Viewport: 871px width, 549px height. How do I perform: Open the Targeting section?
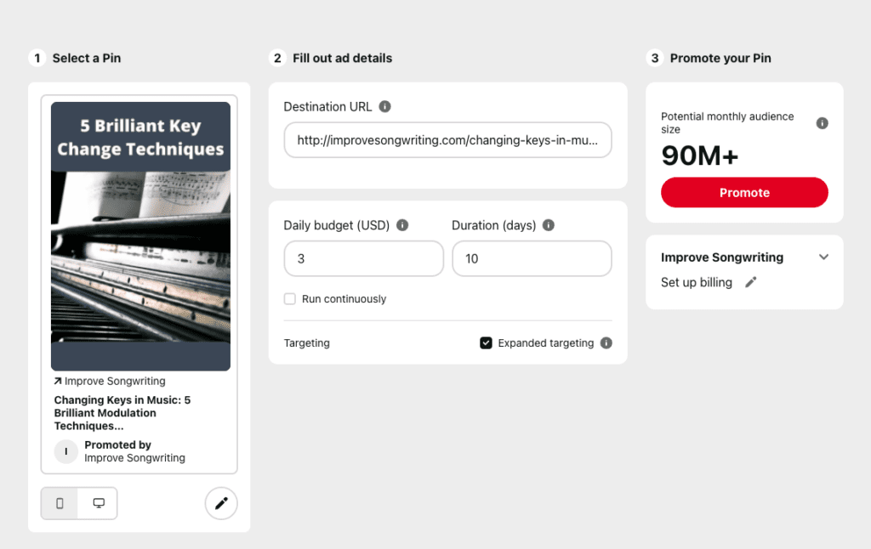tap(306, 343)
